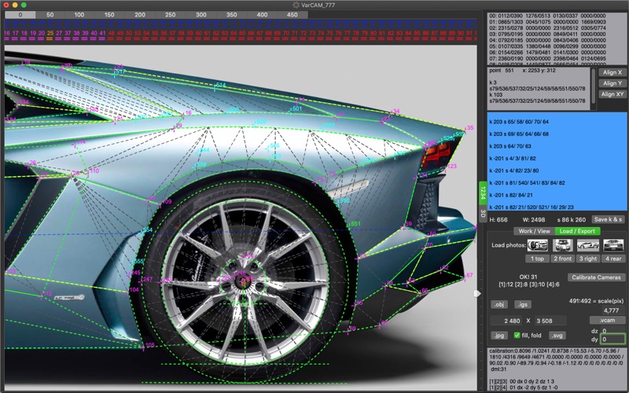Click point marker 35 at the tail tip
This screenshot has height=393, width=629.
coord(470,128)
